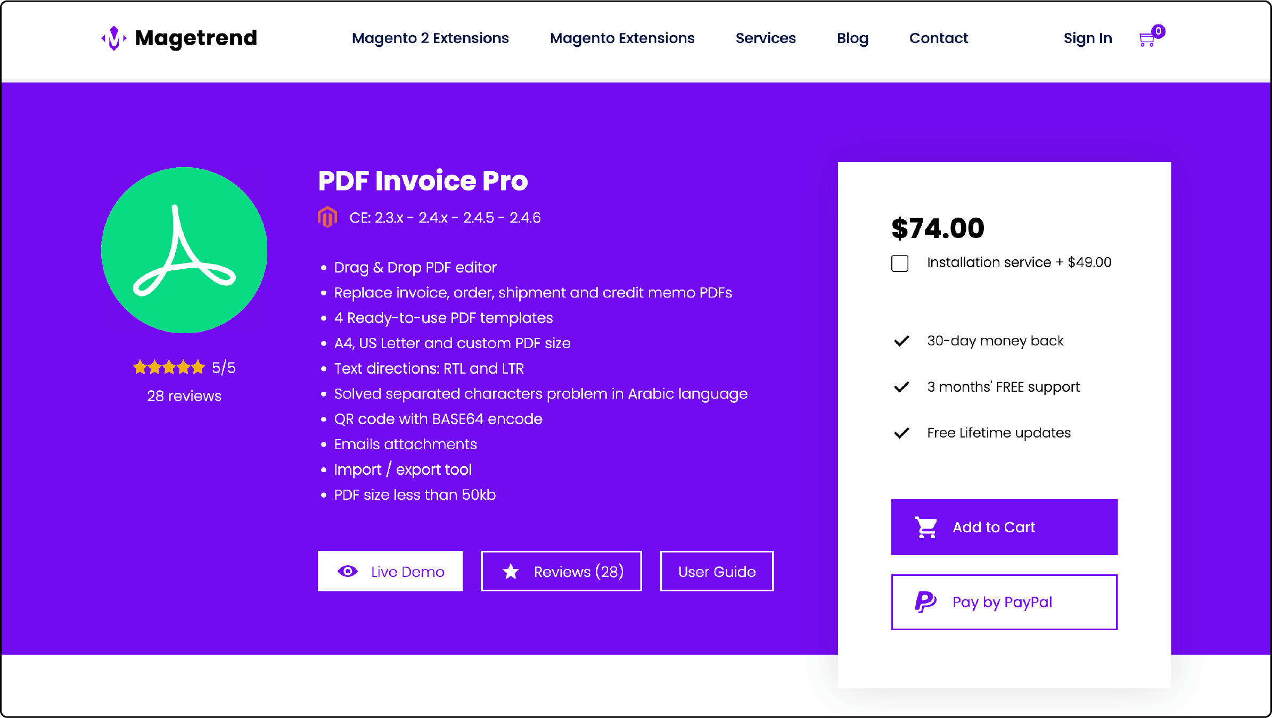Image resolution: width=1272 pixels, height=718 pixels.
Task: Click the Magetrend logo icon
Action: pyautogui.click(x=114, y=38)
